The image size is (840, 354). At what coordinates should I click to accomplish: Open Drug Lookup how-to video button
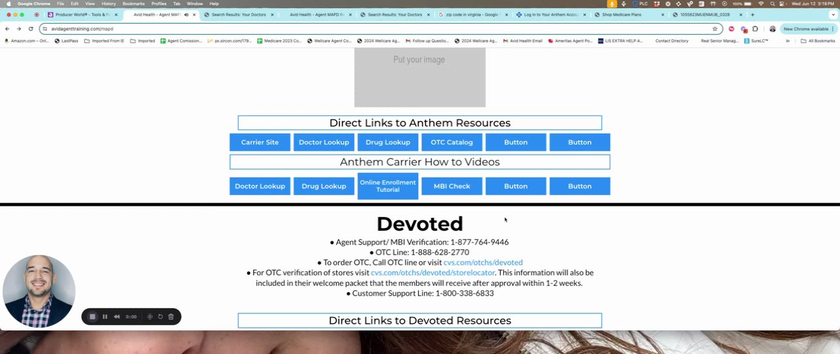pos(324,186)
